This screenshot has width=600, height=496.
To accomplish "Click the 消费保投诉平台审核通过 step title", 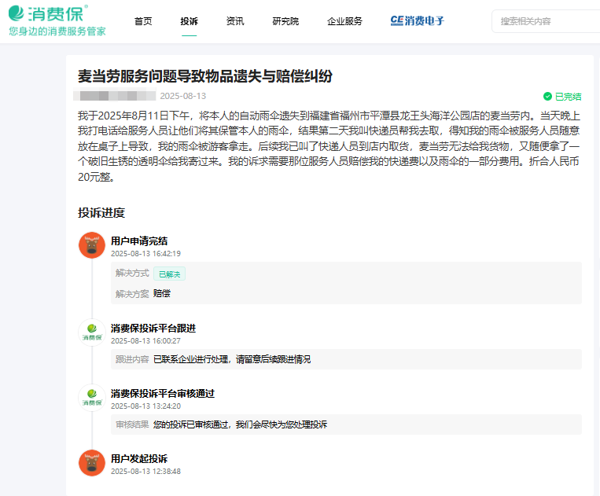I will (x=163, y=394).
